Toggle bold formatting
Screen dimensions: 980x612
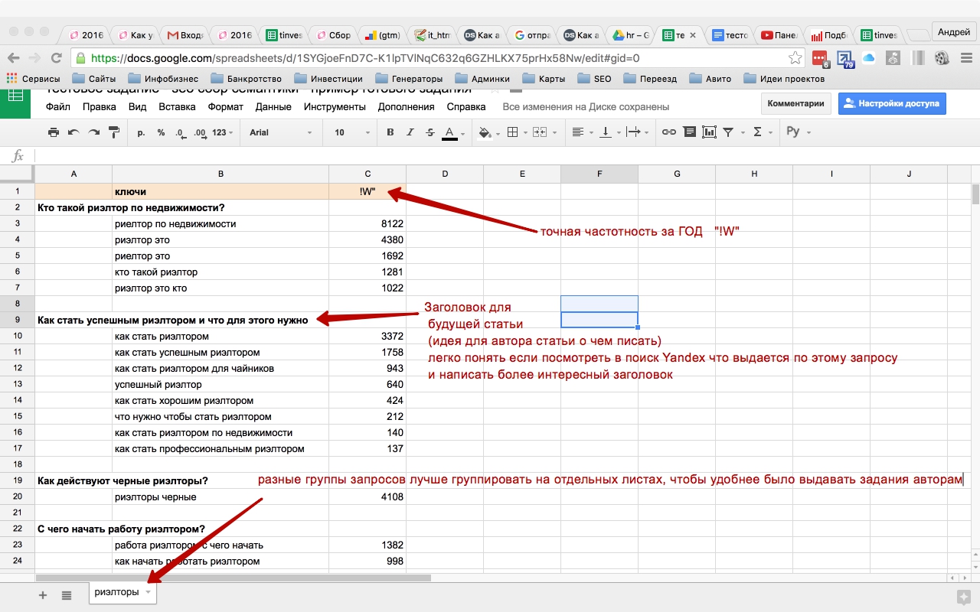tap(390, 132)
